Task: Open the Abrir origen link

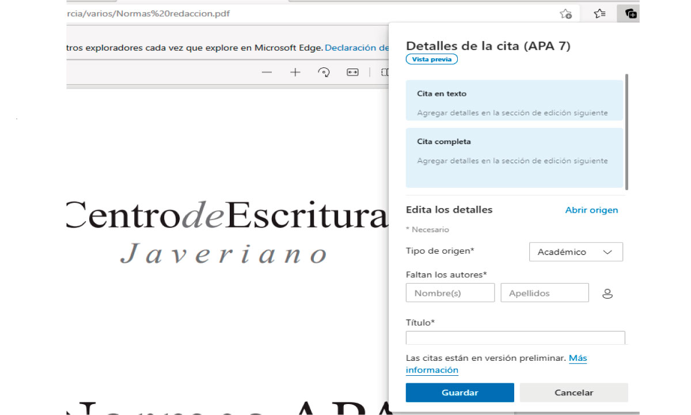Action: point(591,210)
